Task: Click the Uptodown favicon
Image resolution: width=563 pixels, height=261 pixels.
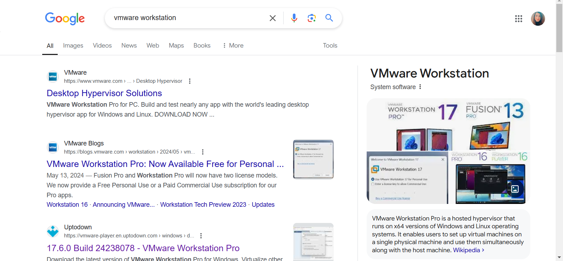Action: click(x=53, y=231)
